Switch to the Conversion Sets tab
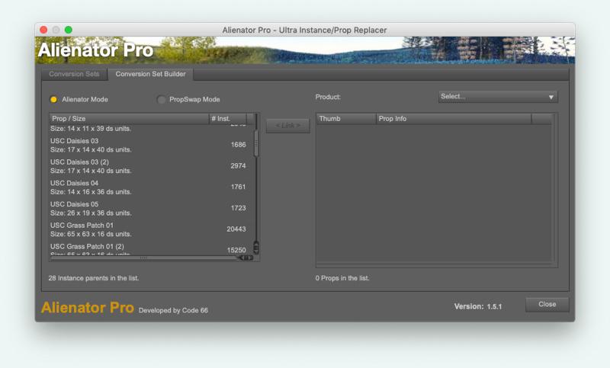 tap(74, 74)
